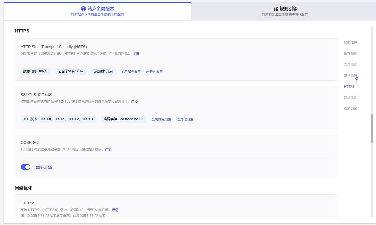This screenshot has height=225, width=376.
Task: Click the anchor position marker circle
Action: coord(357,78)
